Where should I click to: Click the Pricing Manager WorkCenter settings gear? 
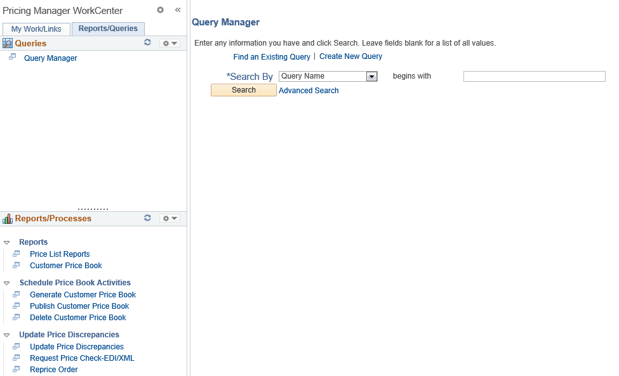coord(161,10)
